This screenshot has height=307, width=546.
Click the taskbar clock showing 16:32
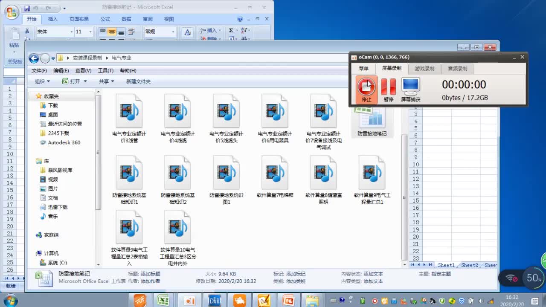point(512,301)
